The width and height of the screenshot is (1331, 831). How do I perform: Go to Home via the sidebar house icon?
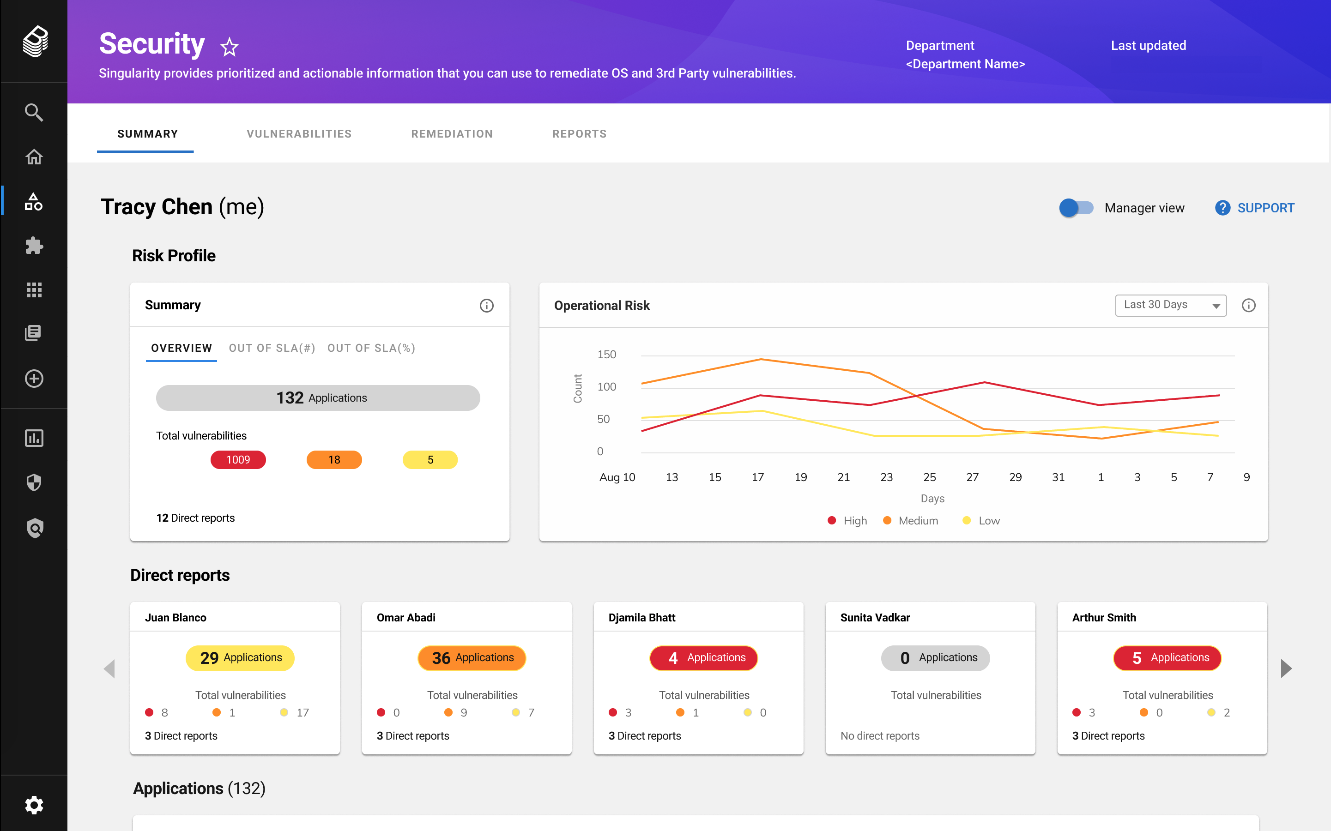pos(34,157)
